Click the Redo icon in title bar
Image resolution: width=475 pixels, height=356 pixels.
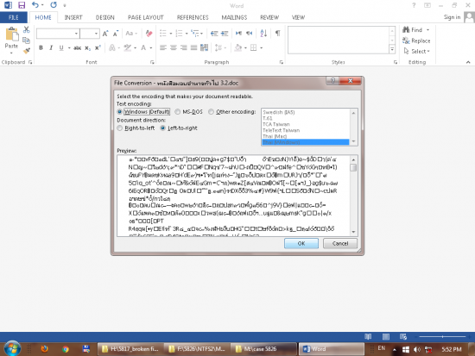tap(54, 5)
